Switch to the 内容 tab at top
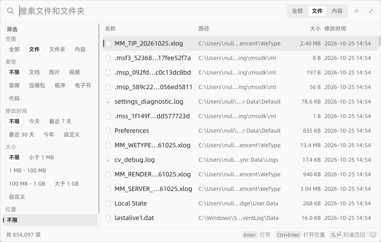 pyautogui.click(x=337, y=11)
